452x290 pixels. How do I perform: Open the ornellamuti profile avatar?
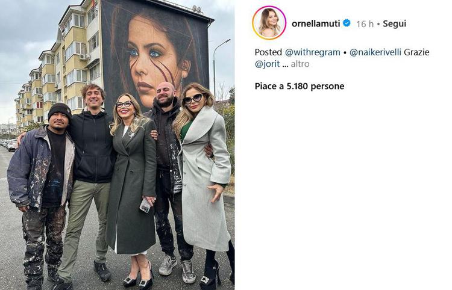(x=269, y=23)
